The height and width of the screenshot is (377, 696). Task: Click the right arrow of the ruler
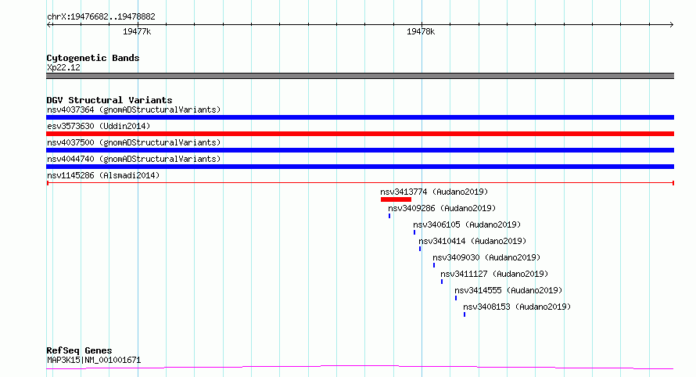(671, 25)
